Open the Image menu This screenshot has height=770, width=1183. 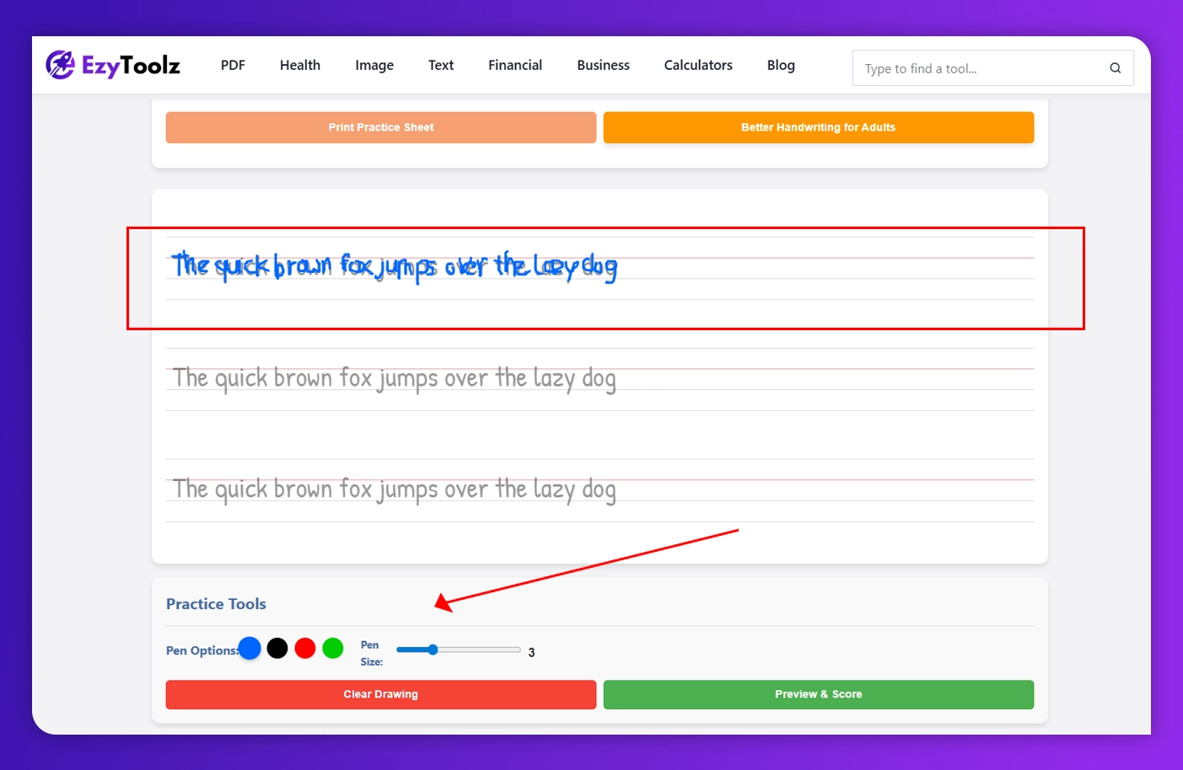[374, 65]
